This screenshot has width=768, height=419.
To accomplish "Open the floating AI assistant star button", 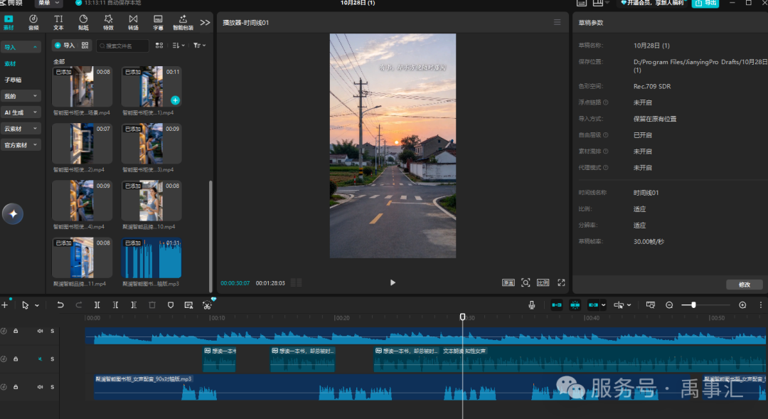I will [13, 213].
